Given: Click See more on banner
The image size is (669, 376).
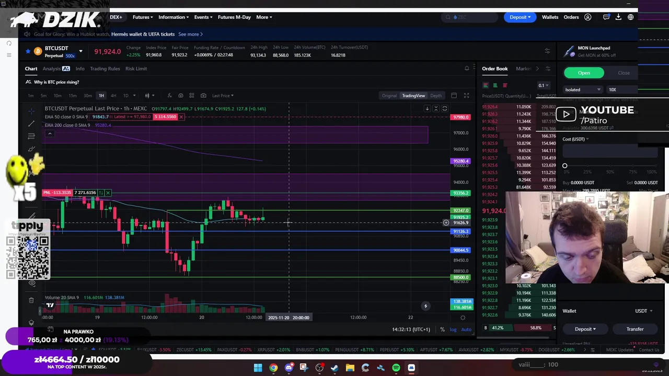Looking at the screenshot, I should [x=190, y=34].
